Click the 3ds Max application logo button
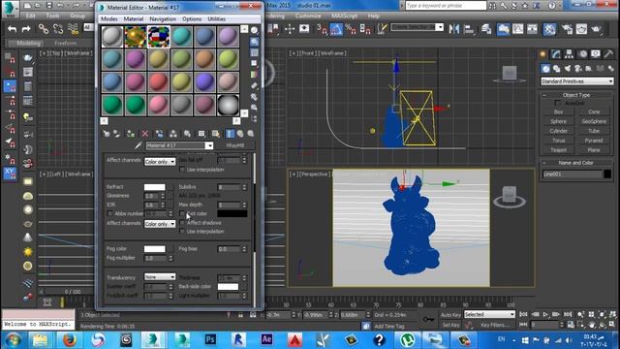Viewport: 620px width, 349px height. (x=11, y=9)
